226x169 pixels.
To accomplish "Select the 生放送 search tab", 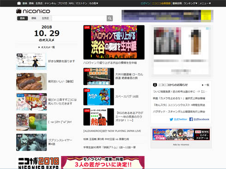I will (45, 18).
